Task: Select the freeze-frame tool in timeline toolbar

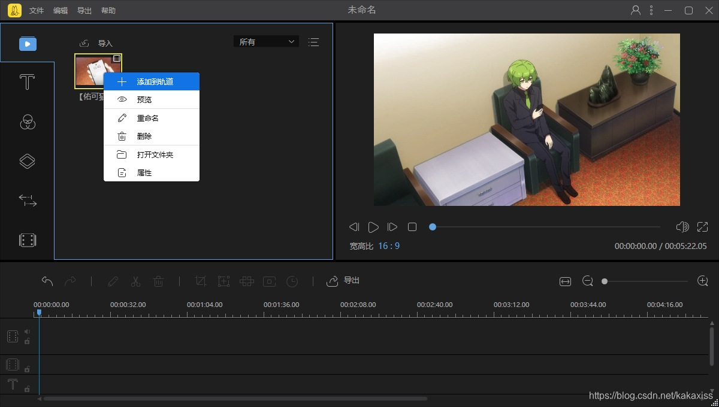Action: coord(270,281)
